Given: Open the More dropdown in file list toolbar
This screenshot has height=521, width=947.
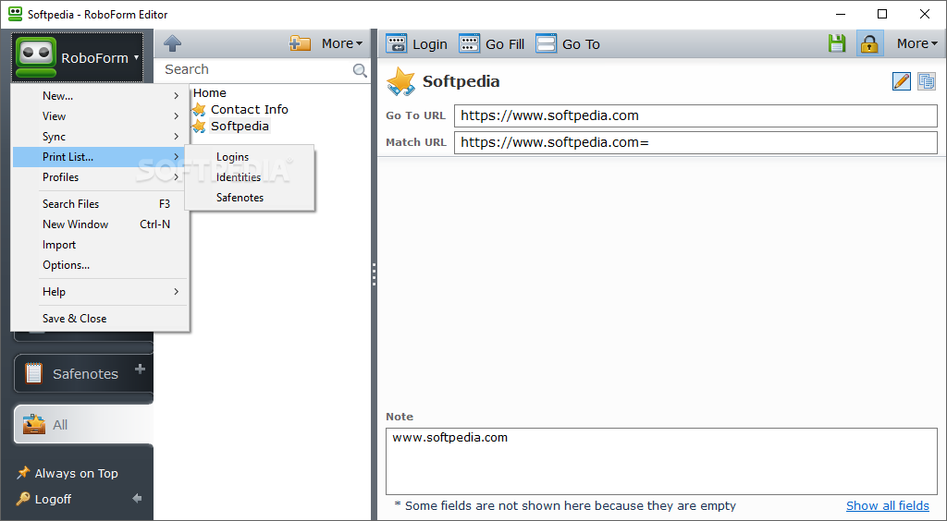Looking at the screenshot, I should pyautogui.click(x=342, y=43).
